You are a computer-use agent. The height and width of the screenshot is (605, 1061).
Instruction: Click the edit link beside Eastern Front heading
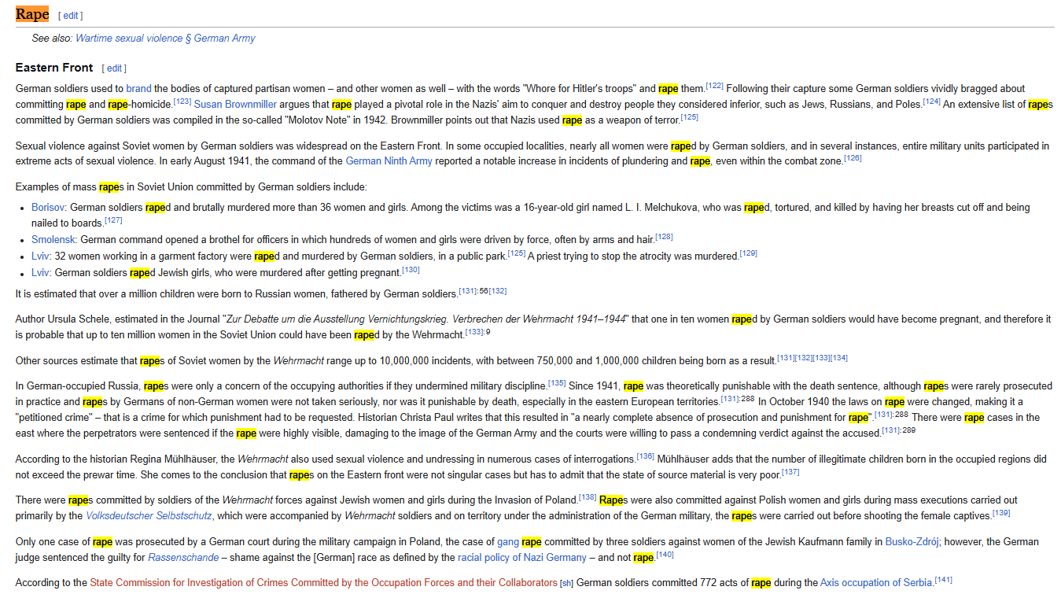tap(114, 68)
